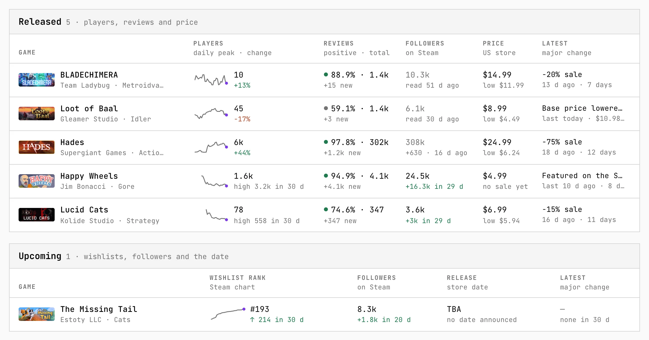Click the Released section heading
Image resolution: width=649 pixels, height=340 pixels.
click(40, 22)
